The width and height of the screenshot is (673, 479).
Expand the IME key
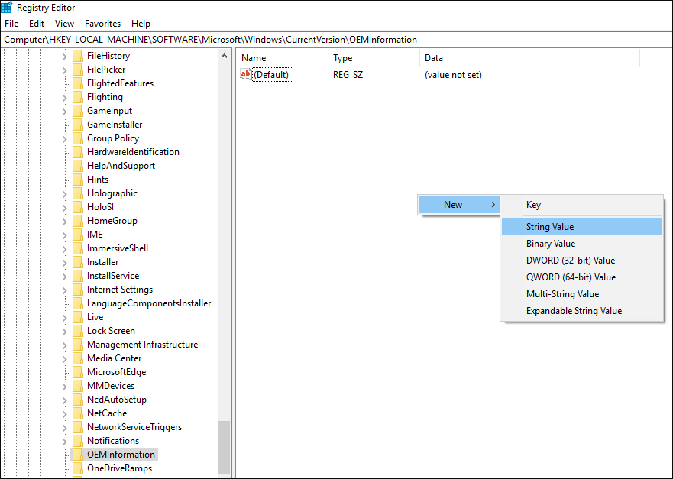[x=64, y=235]
